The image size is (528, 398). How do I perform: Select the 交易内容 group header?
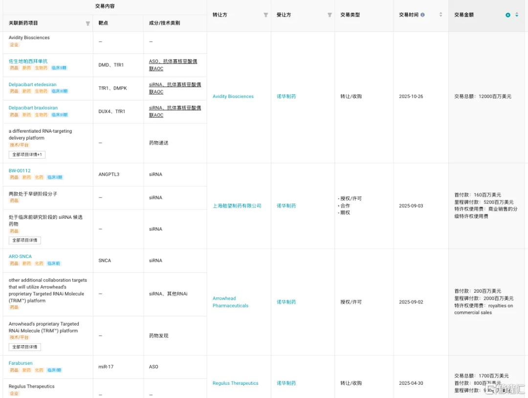105,6
